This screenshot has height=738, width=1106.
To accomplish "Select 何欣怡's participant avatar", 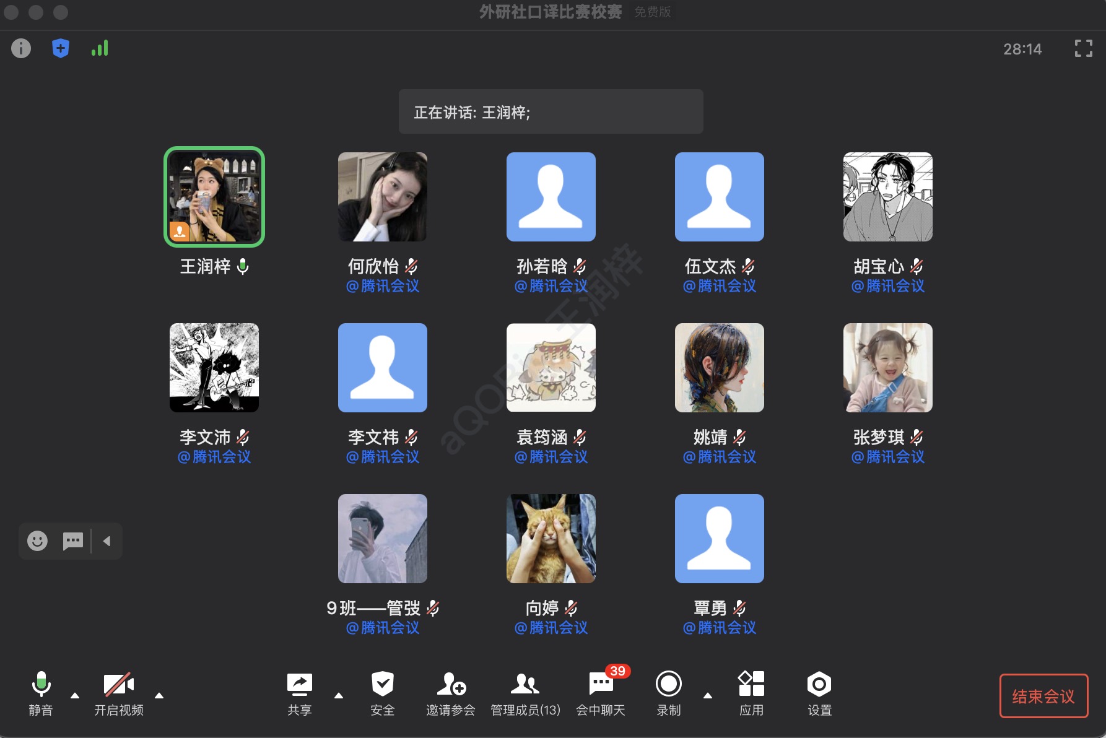I will (x=383, y=197).
